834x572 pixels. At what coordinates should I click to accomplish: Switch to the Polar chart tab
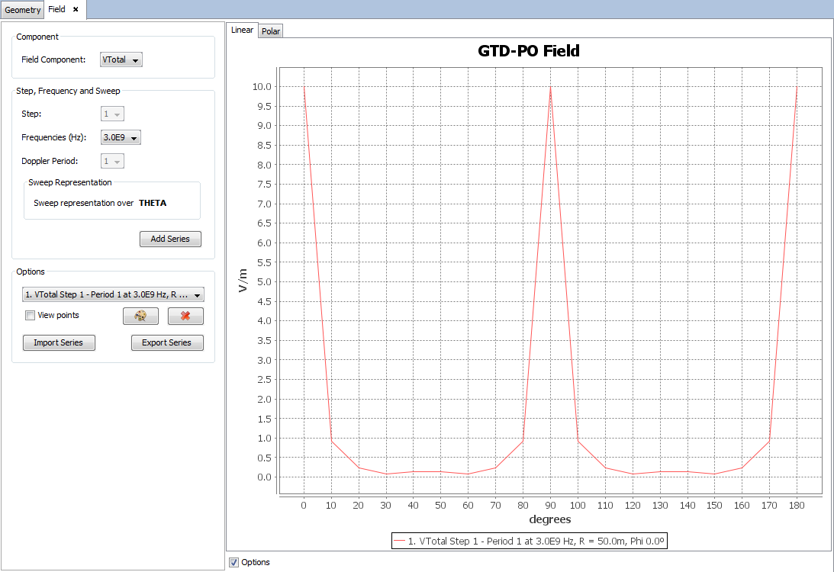pos(271,31)
